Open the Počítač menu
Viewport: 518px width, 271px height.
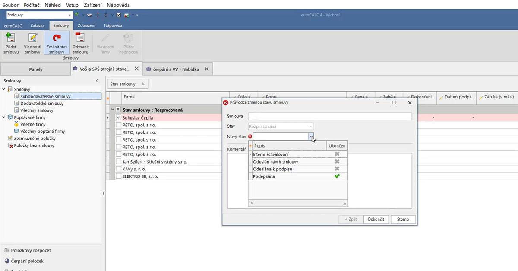pos(31,5)
